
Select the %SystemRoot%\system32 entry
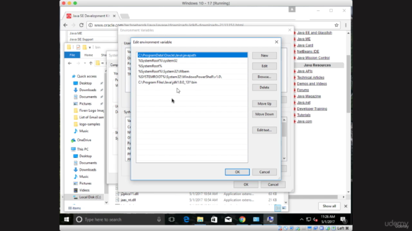[192, 60]
